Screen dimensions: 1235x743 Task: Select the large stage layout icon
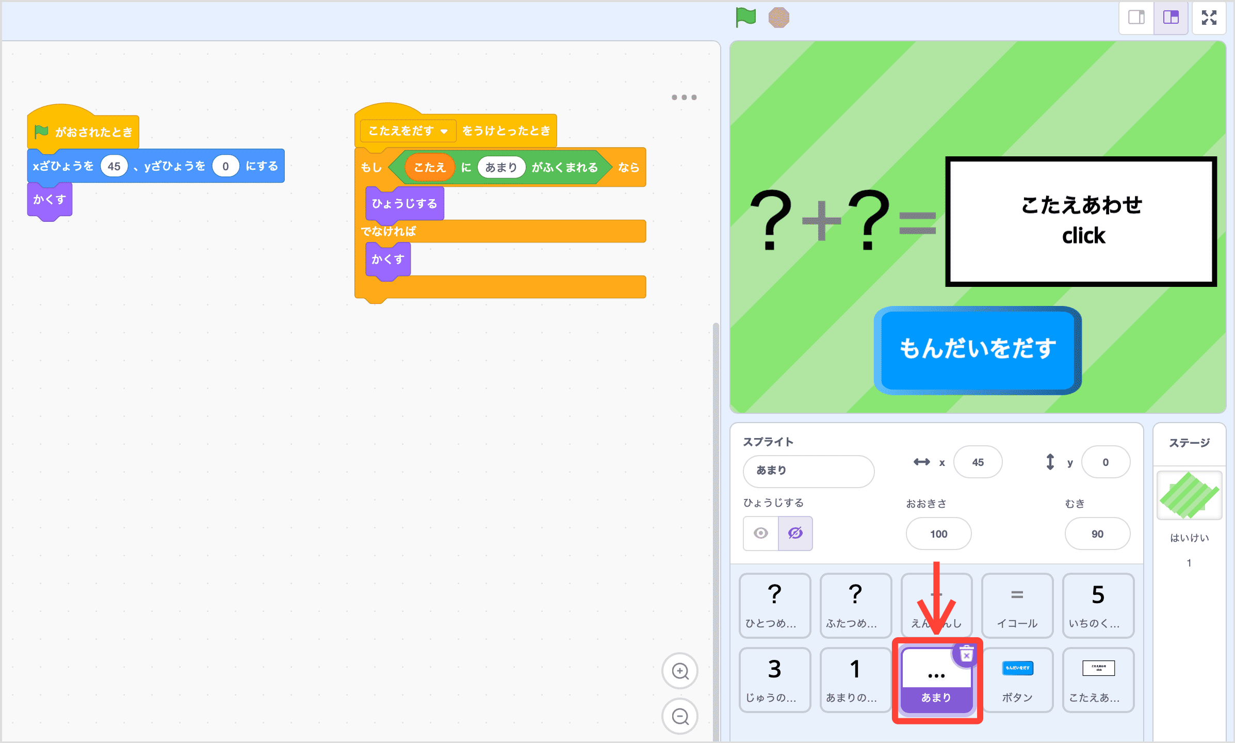tap(1171, 17)
